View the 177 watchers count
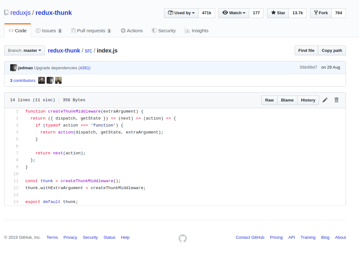 256,13
